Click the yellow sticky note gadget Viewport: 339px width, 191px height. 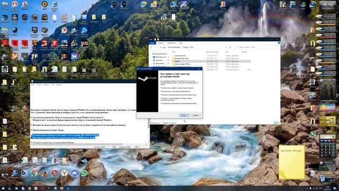(x=292, y=162)
